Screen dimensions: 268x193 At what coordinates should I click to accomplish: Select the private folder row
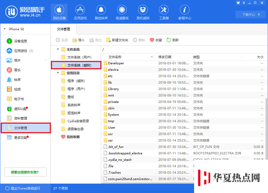[183, 102]
